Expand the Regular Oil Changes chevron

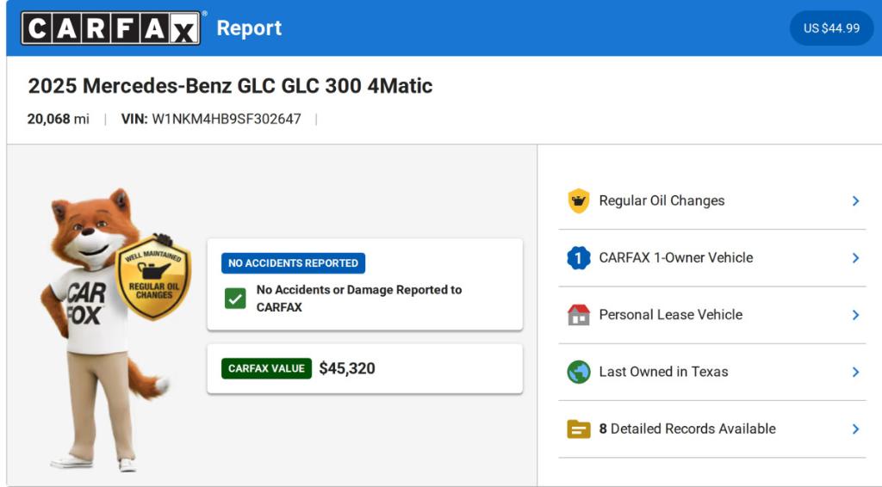(855, 201)
